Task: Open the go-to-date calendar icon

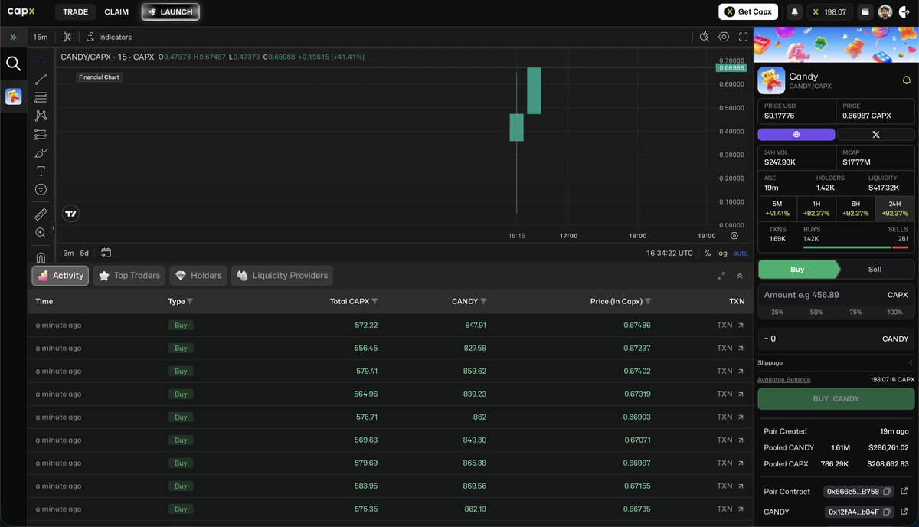Action: 106,253
